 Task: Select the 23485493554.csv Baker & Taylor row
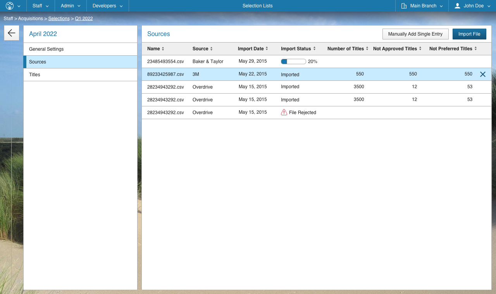[208, 62]
